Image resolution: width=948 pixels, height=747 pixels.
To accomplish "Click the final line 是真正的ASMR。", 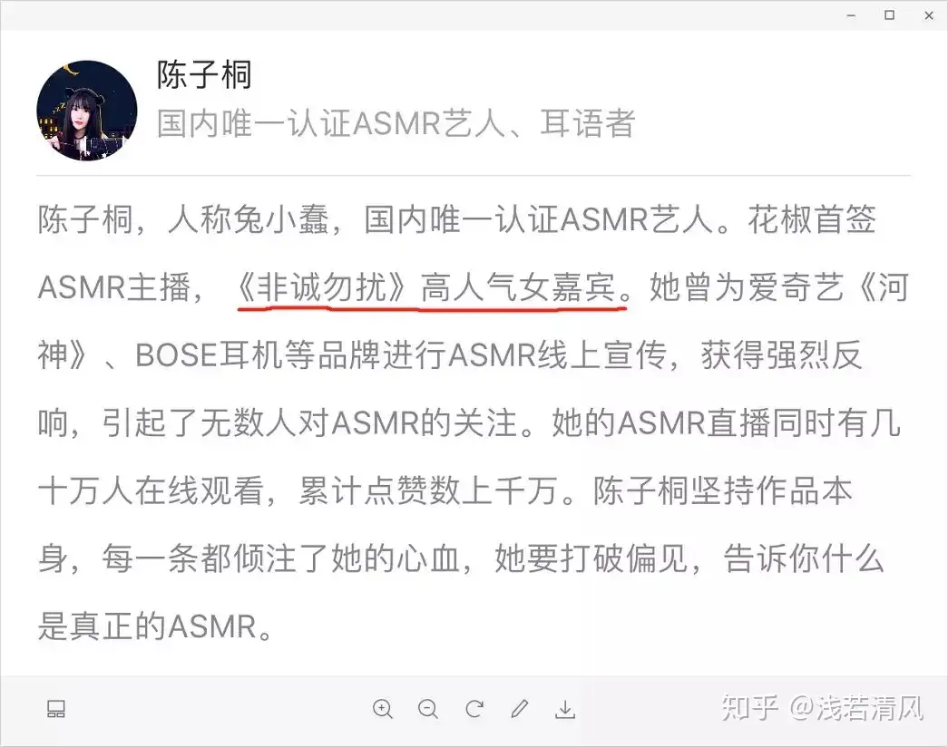I will [x=156, y=626].
